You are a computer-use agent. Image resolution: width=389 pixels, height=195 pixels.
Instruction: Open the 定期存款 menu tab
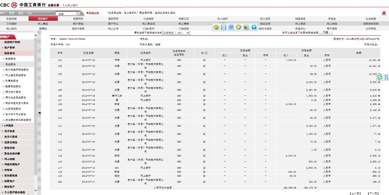(78, 19)
